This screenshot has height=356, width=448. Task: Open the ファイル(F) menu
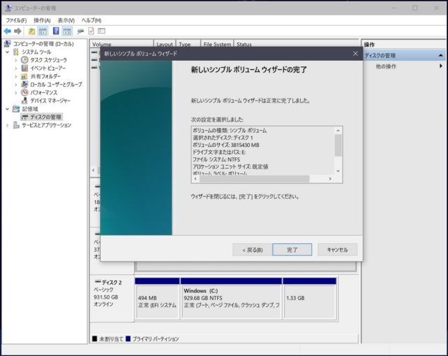pos(16,20)
